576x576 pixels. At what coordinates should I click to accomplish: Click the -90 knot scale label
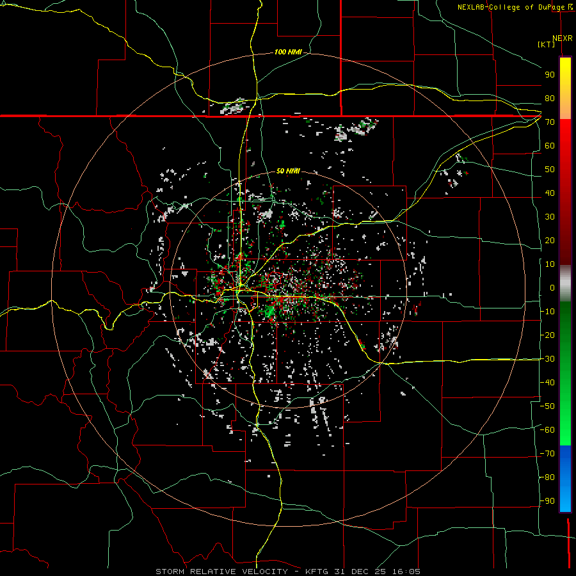[x=547, y=501]
